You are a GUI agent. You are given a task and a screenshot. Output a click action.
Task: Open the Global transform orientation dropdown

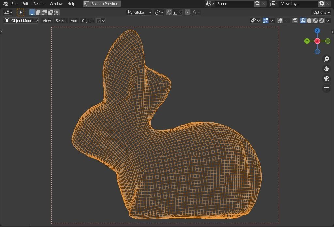[x=139, y=13]
